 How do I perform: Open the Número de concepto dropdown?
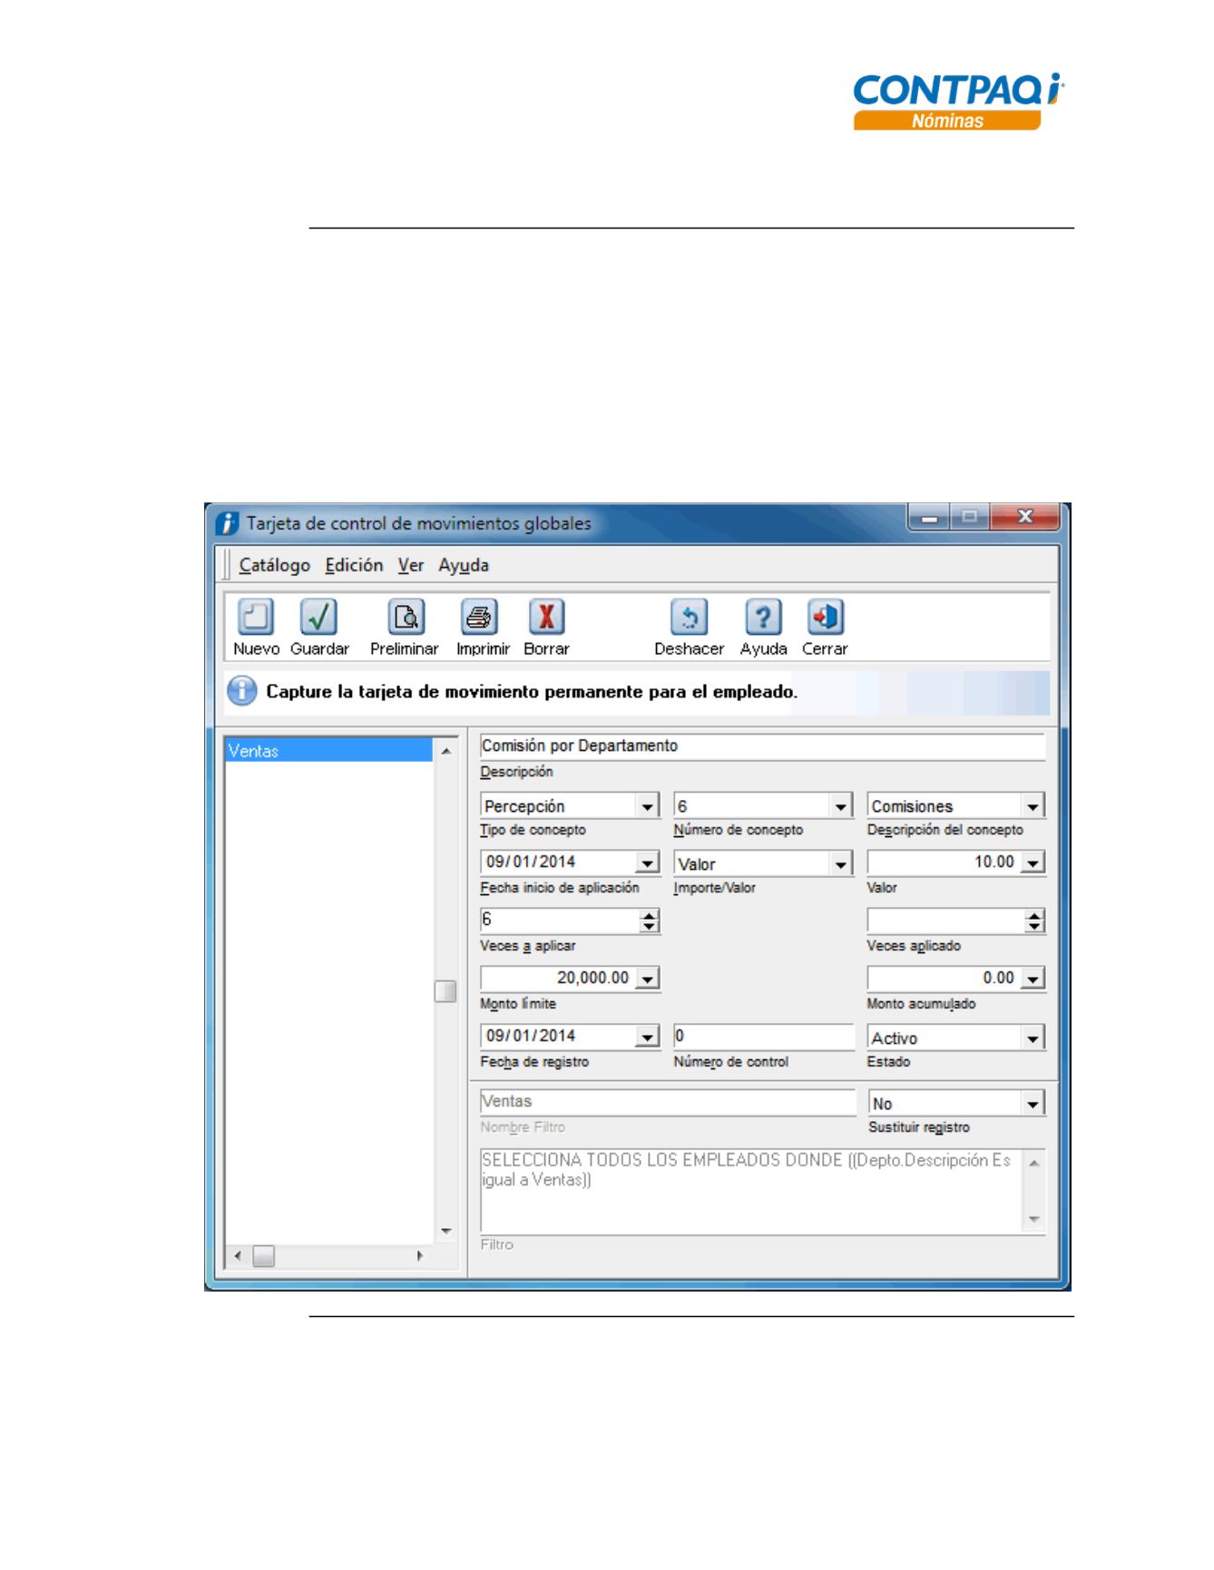[x=841, y=806]
